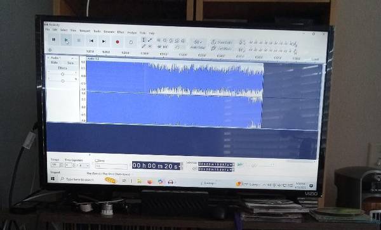Select the I-beam Selection tool
This screenshot has width=381, height=230.
point(144,40)
